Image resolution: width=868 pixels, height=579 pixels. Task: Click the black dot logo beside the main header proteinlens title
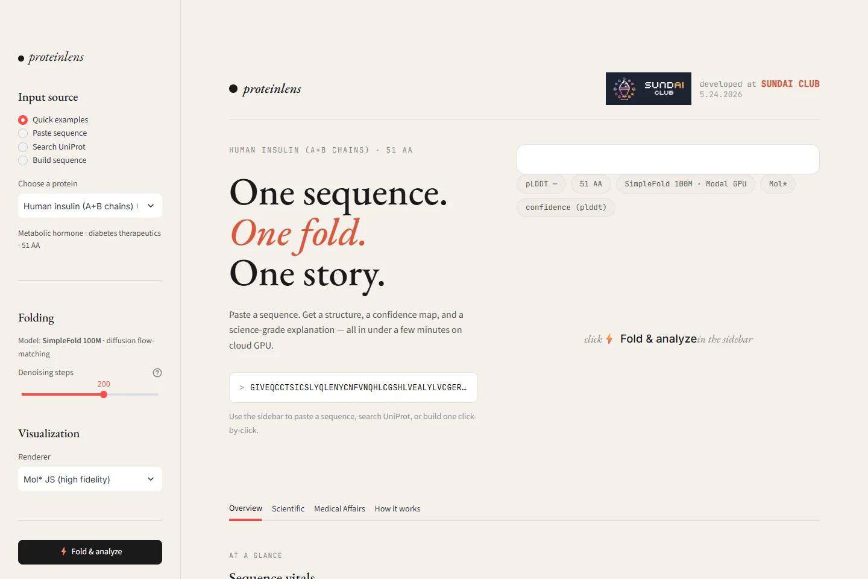click(x=233, y=89)
